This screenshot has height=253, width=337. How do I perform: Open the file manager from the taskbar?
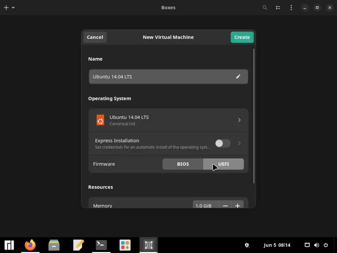pyautogui.click(x=54, y=245)
